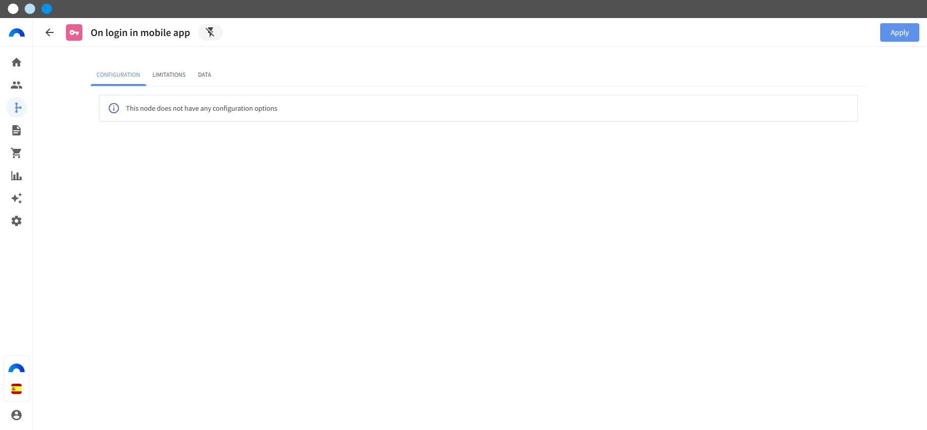Open the Analytics bar chart section

pos(16,176)
